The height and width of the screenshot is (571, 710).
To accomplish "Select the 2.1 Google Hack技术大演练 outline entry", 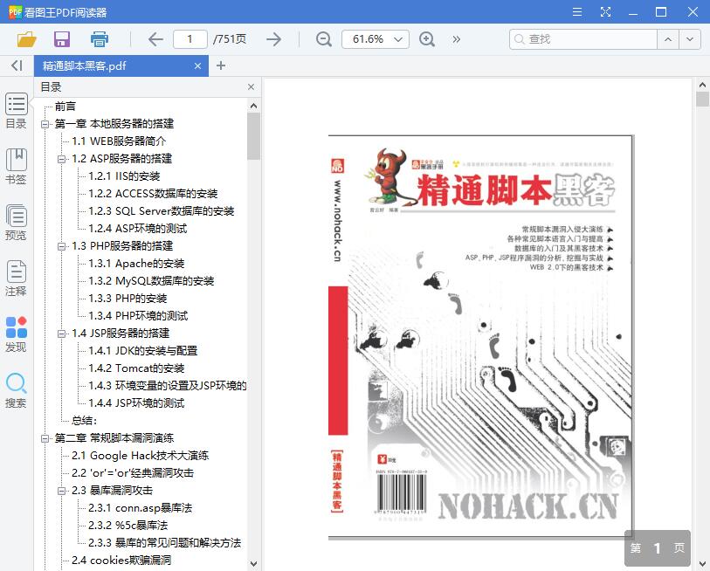I will click(140, 455).
